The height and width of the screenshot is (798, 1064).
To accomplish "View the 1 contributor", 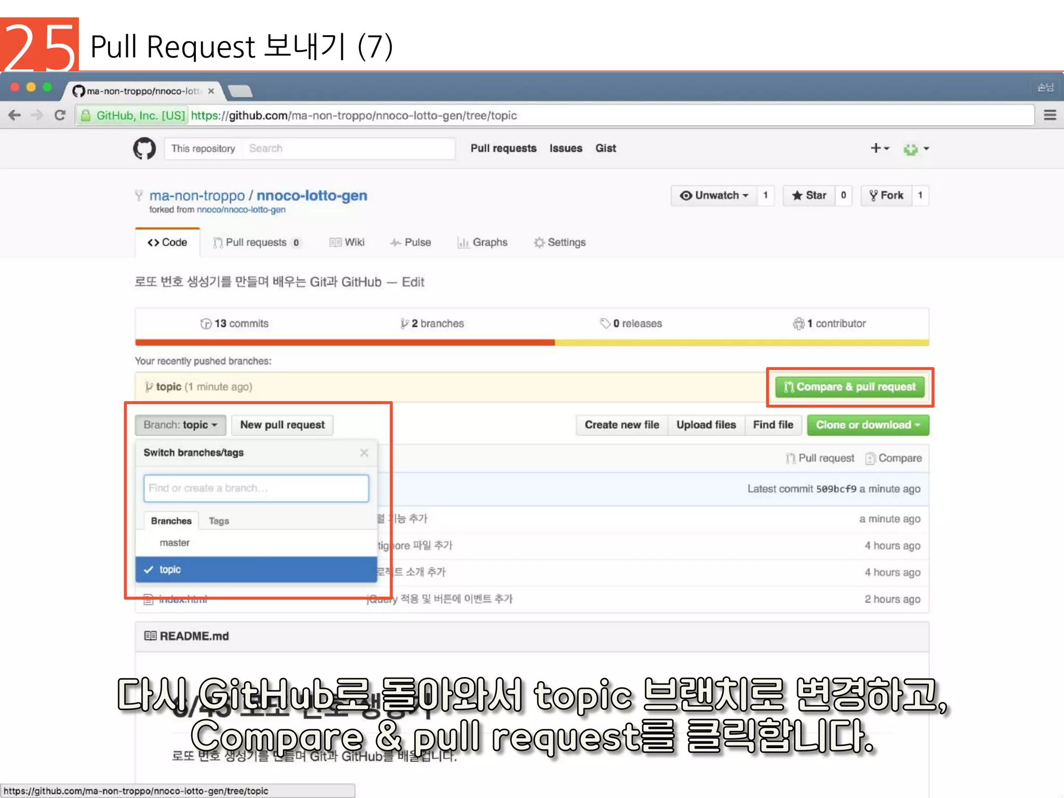I will [x=830, y=324].
